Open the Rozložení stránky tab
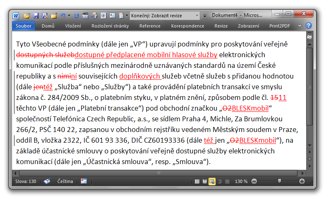The height and width of the screenshot is (199, 328). [110, 26]
